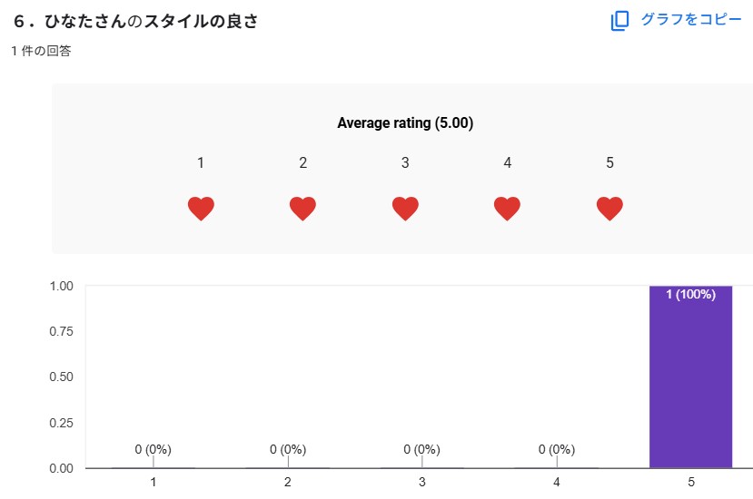This screenshot has height=499, width=753.
Task: Click the 1 件の回答 response count text
Action: [x=41, y=52]
